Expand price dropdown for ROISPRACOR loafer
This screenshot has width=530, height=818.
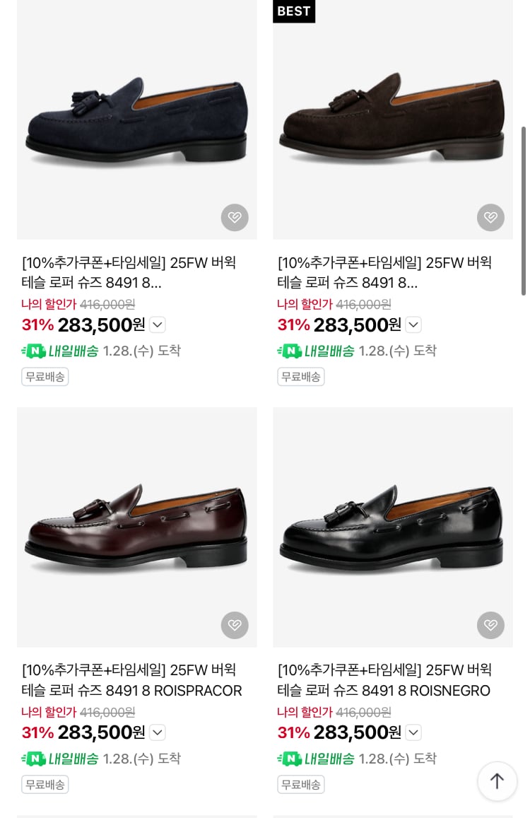pyautogui.click(x=158, y=732)
